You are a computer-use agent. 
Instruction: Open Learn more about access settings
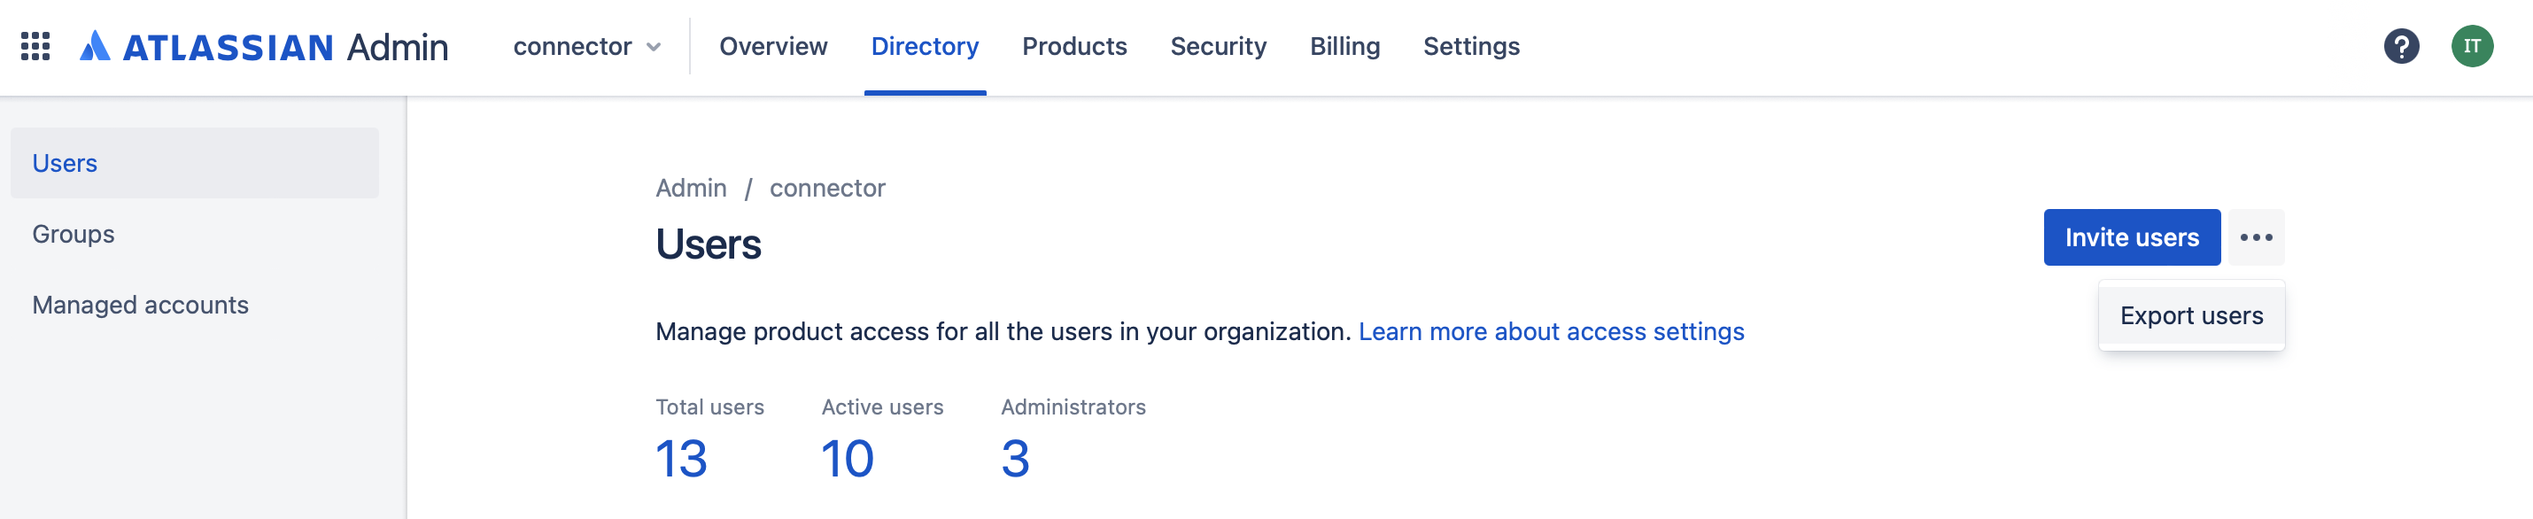point(1552,331)
